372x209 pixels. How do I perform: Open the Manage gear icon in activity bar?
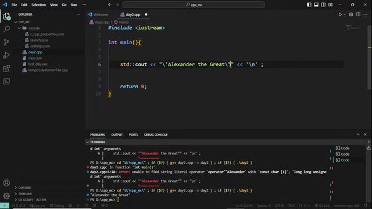(6, 196)
